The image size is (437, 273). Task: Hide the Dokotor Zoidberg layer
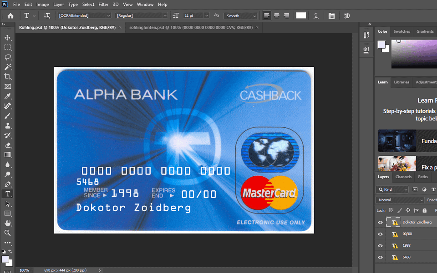[380, 223]
